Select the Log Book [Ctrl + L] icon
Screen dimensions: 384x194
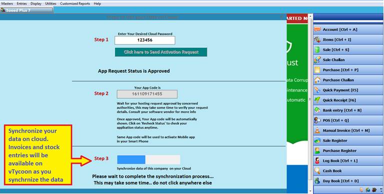(317, 161)
